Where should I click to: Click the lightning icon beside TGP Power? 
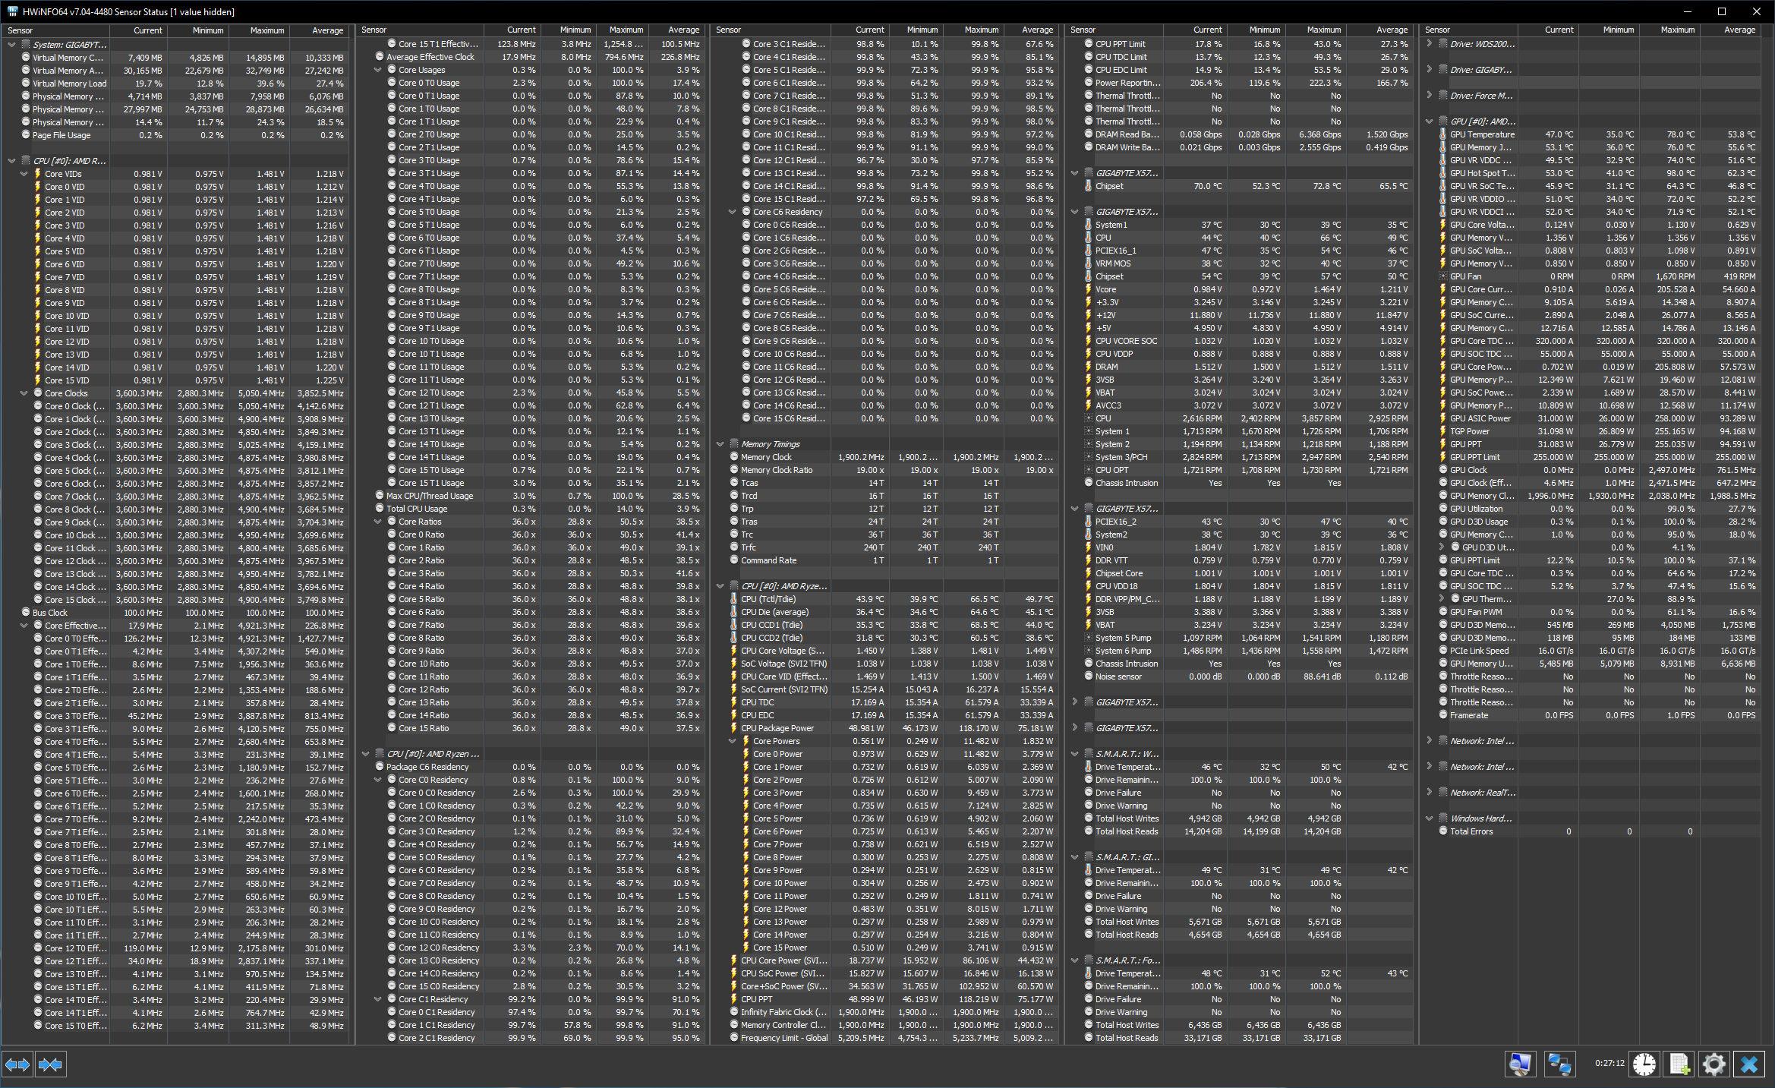coord(1442,431)
